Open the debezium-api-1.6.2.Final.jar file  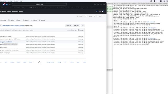click(6, 36)
